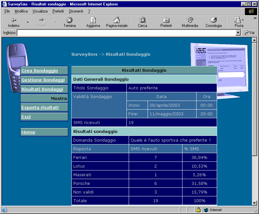
Task: Go to the Home link in sidebar
Action: (x=28, y=132)
